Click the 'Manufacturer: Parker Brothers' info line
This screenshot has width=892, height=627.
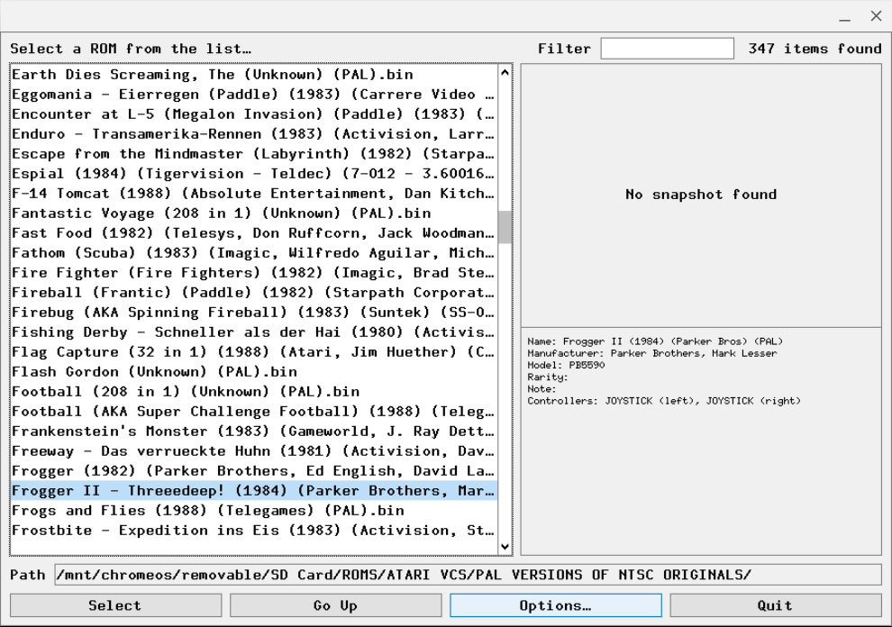[652, 353]
